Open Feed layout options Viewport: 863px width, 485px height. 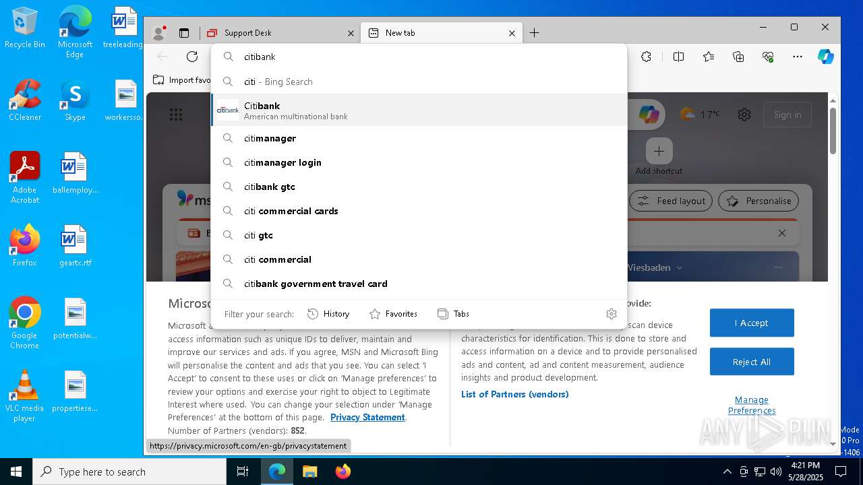point(672,201)
